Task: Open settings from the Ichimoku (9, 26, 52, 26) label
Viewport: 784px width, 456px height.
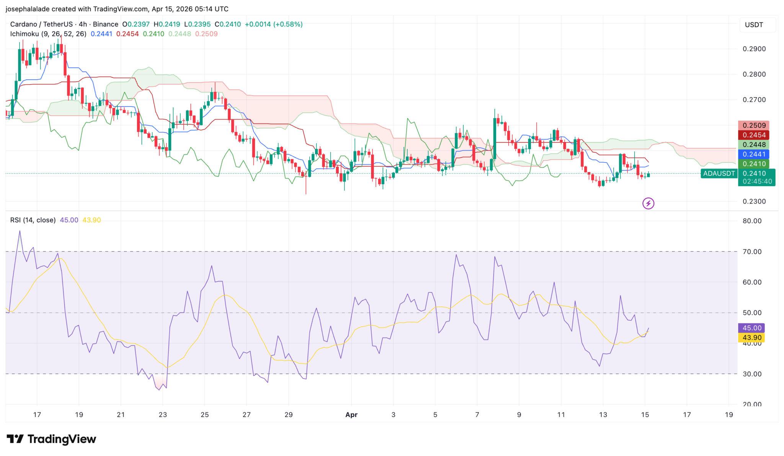Action: point(47,34)
